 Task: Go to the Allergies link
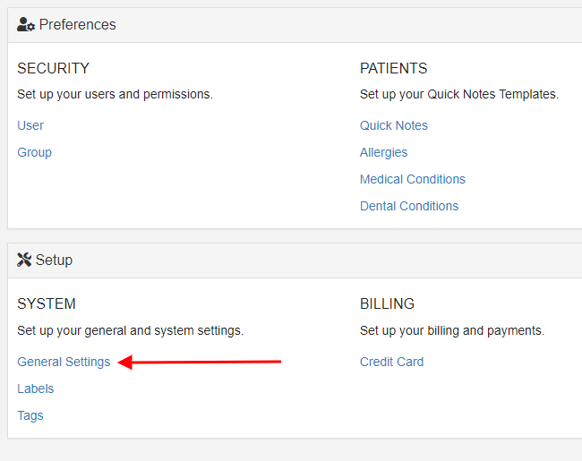(384, 152)
